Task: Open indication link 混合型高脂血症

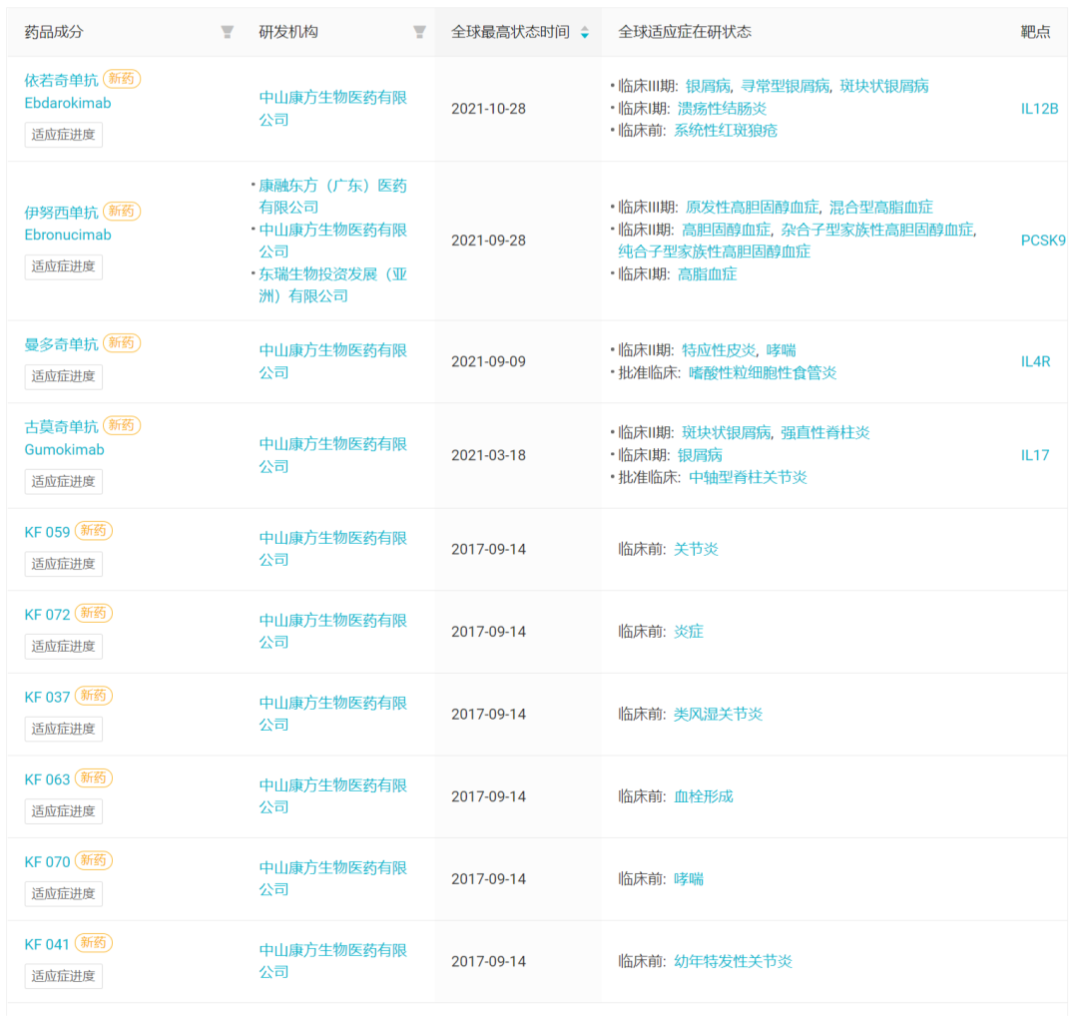Action: click(x=880, y=207)
